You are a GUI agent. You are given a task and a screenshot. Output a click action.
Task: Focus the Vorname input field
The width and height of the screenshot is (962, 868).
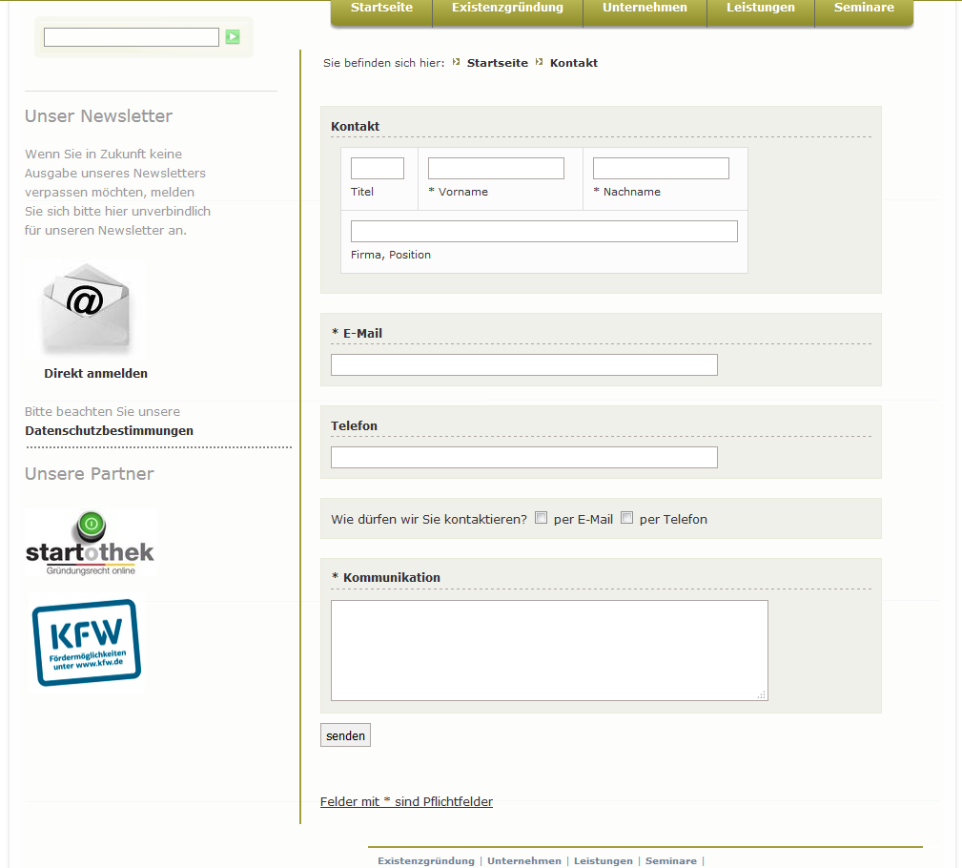click(x=496, y=168)
